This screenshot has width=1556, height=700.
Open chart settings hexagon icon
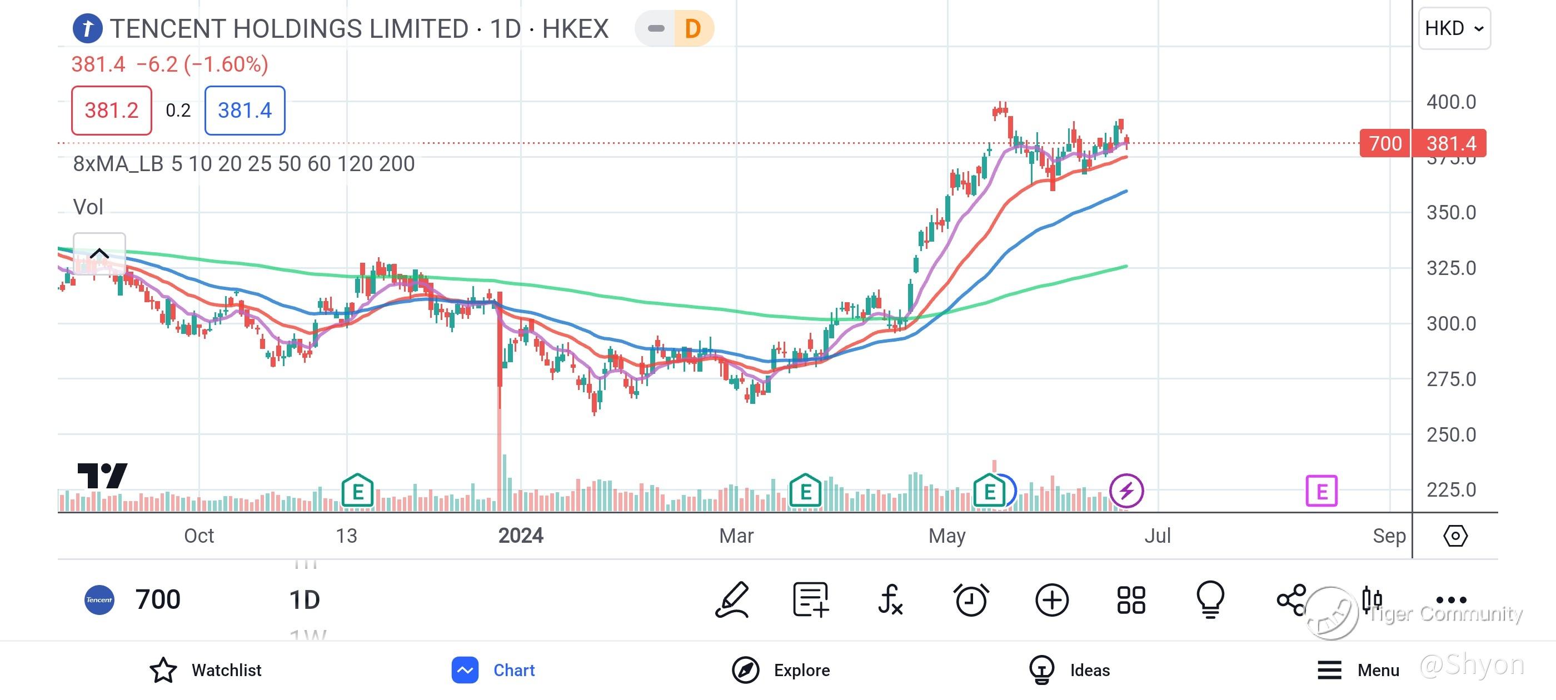click(1455, 536)
